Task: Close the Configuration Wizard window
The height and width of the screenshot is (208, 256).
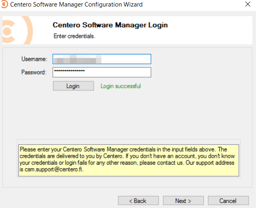Action: coord(248,4)
